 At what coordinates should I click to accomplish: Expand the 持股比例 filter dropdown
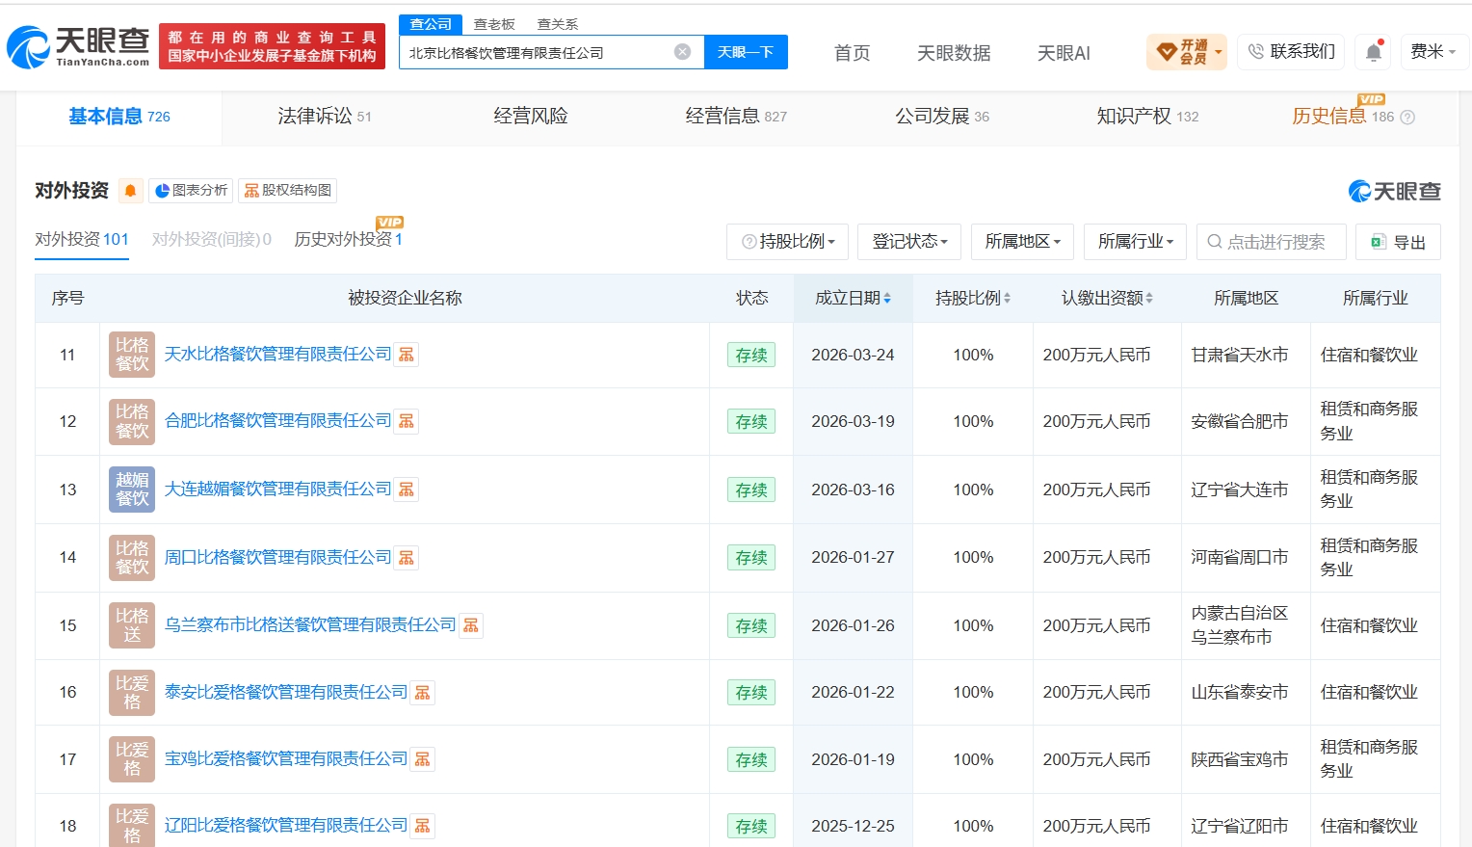[788, 242]
